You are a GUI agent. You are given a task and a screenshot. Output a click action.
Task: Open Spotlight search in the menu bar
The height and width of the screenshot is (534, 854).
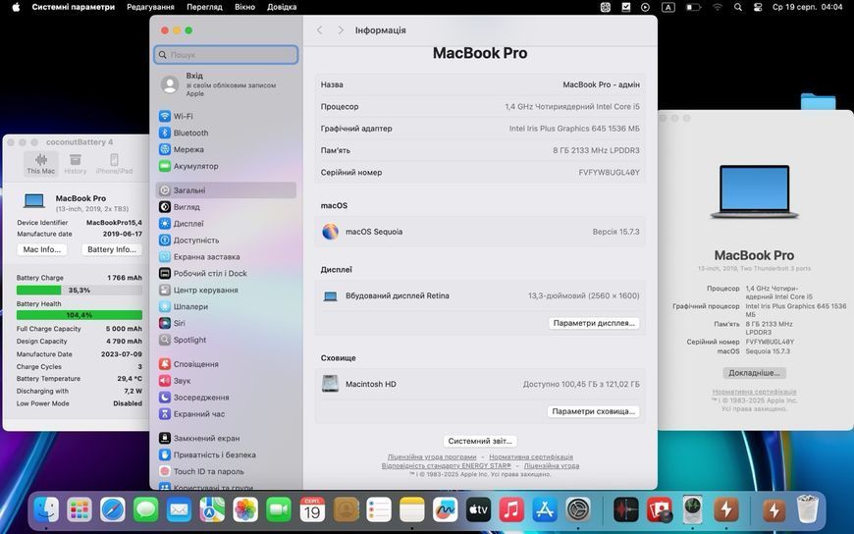[738, 7]
